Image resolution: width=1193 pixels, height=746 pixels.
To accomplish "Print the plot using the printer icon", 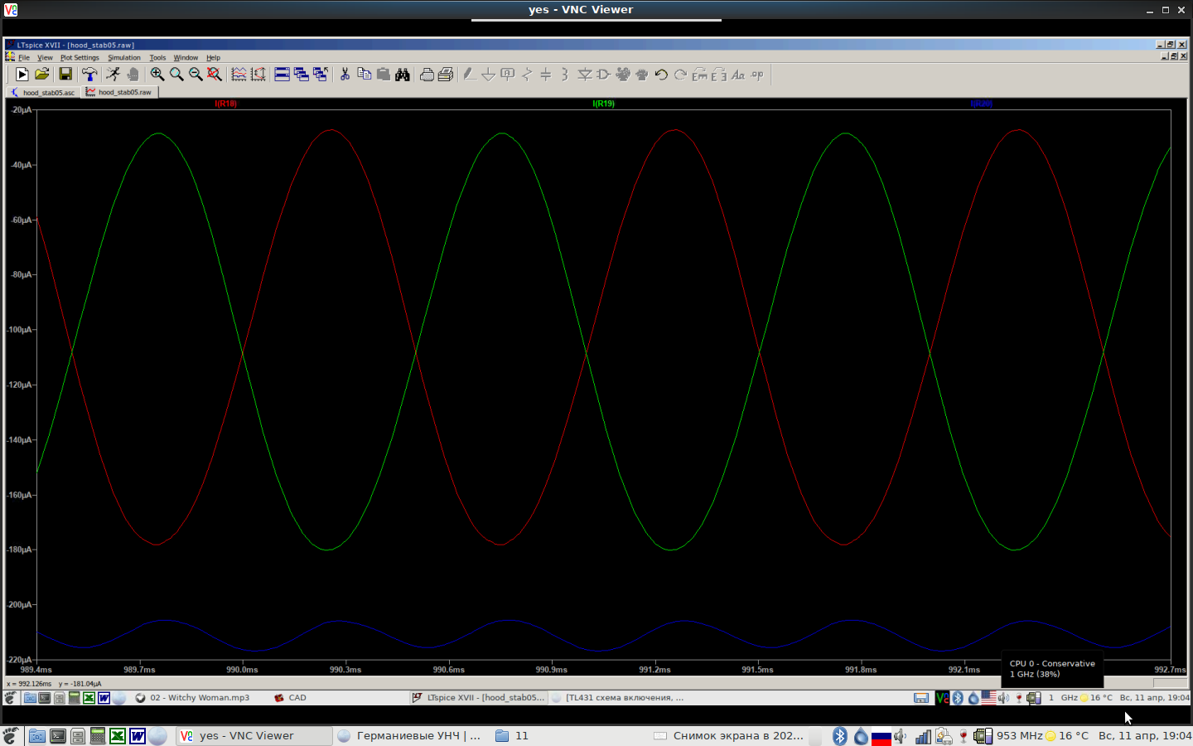I will (427, 75).
